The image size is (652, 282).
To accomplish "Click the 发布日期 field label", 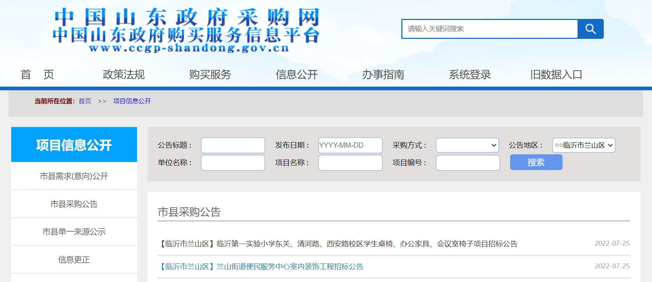I will (292, 145).
